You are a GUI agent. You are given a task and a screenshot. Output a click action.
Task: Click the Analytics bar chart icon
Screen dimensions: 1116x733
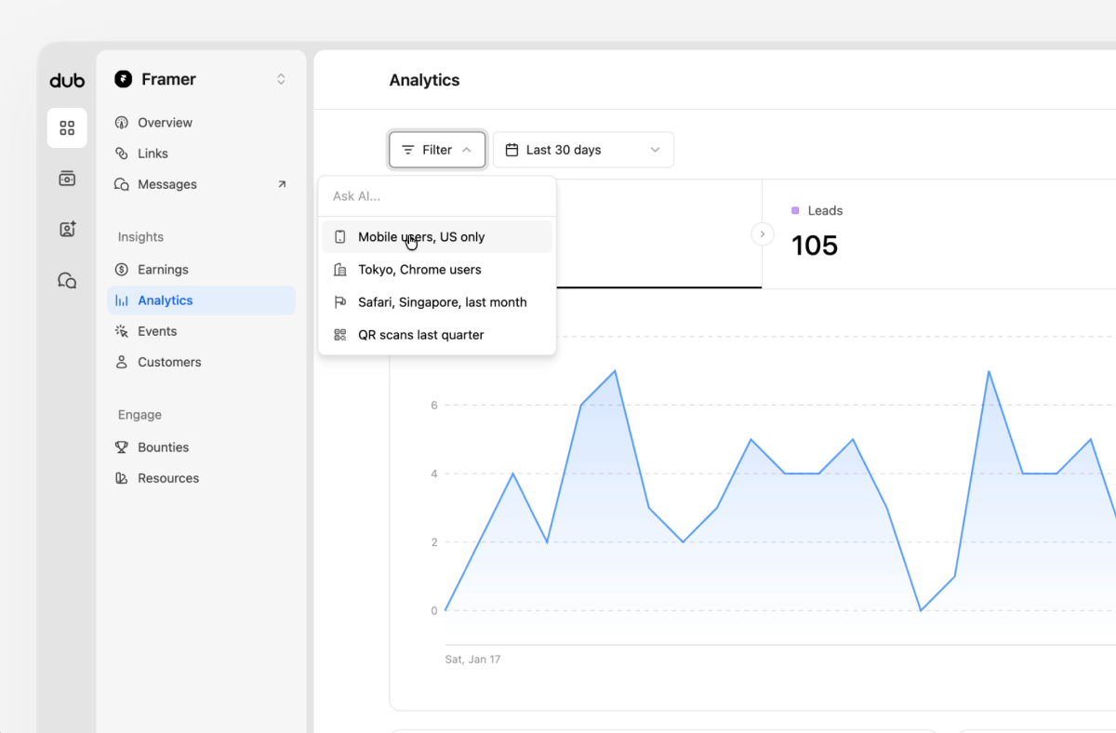[121, 300]
